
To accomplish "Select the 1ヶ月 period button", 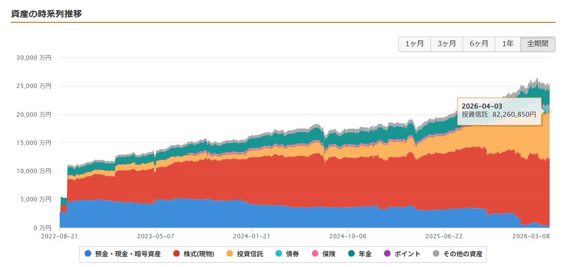I will (x=414, y=44).
